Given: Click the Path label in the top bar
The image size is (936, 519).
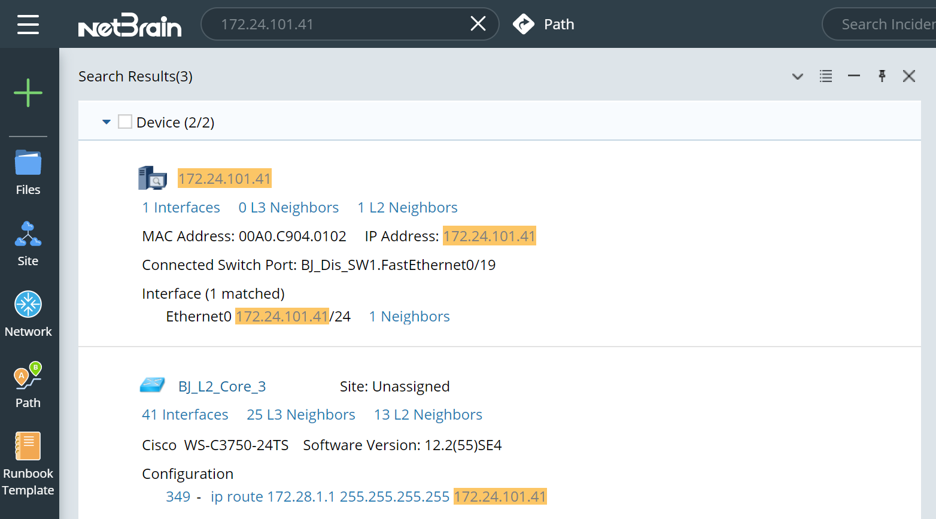Looking at the screenshot, I should (x=559, y=25).
